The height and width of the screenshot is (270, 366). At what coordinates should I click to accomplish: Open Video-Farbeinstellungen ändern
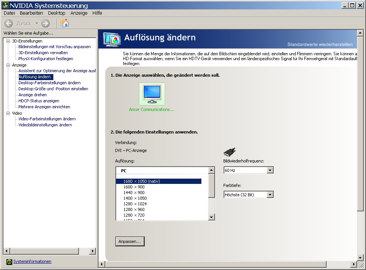[47, 119]
